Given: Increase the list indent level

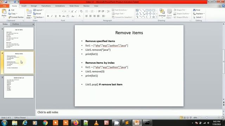Looking at the screenshot, I should click(x=103, y=11).
